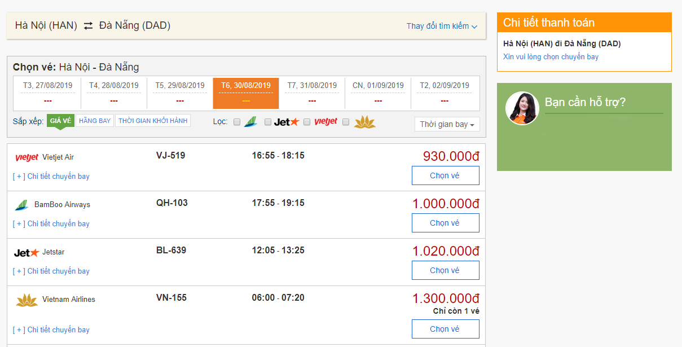Select date tab T5, 29/08/2019

coord(180,93)
